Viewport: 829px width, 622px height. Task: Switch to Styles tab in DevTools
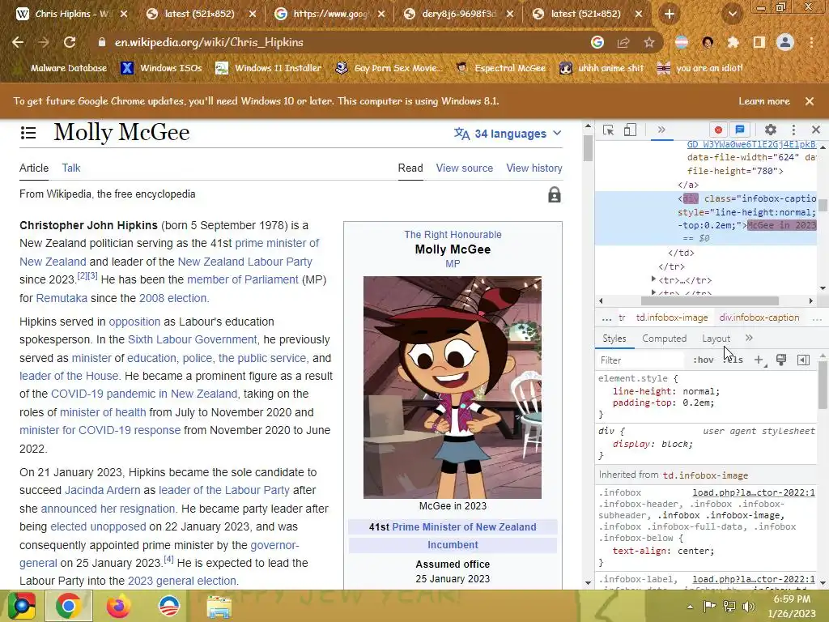click(614, 339)
